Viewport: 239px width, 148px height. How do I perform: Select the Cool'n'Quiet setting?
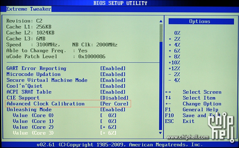(x=24, y=86)
